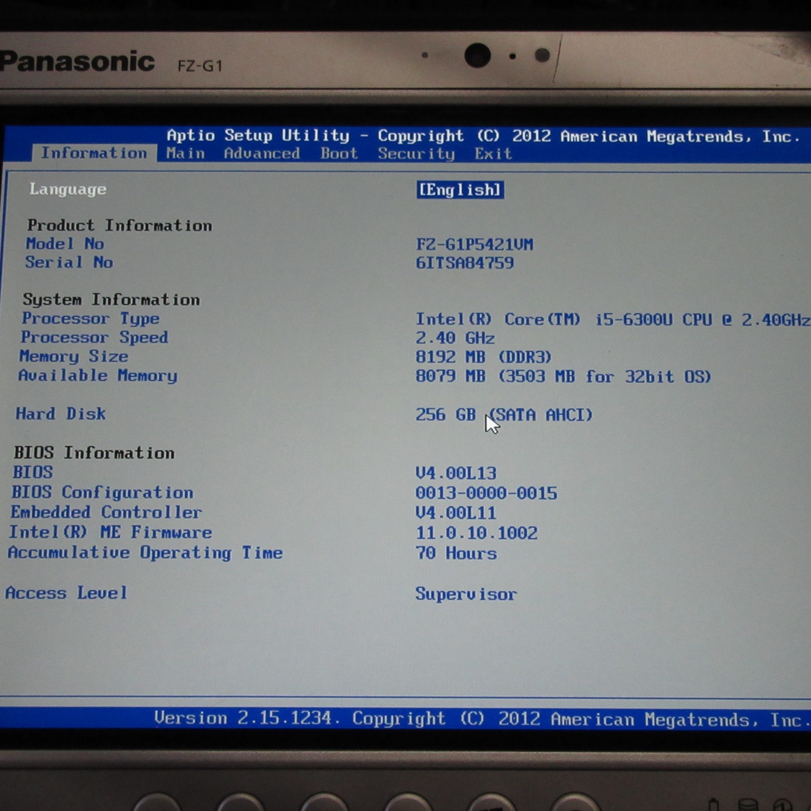
Task: Click the Intel(R) ME Firmware label
Action: click(110, 532)
